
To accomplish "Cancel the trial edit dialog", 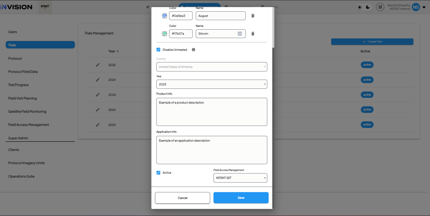I will pos(182,198).
